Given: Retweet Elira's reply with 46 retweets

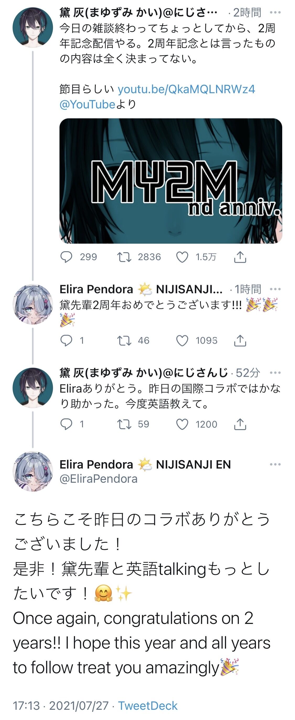Looking at the screenshot, I should point(124,341).
